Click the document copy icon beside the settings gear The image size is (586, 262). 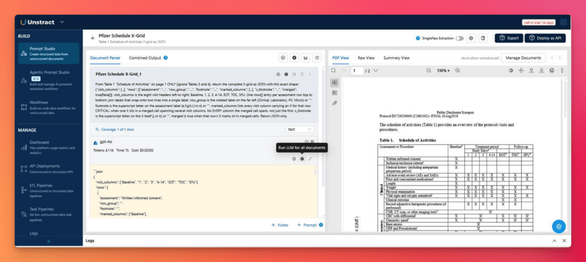coord(483,38)
